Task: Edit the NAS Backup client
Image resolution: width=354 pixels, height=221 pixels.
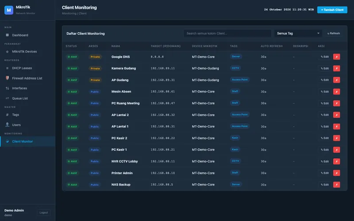Action: 325,184
